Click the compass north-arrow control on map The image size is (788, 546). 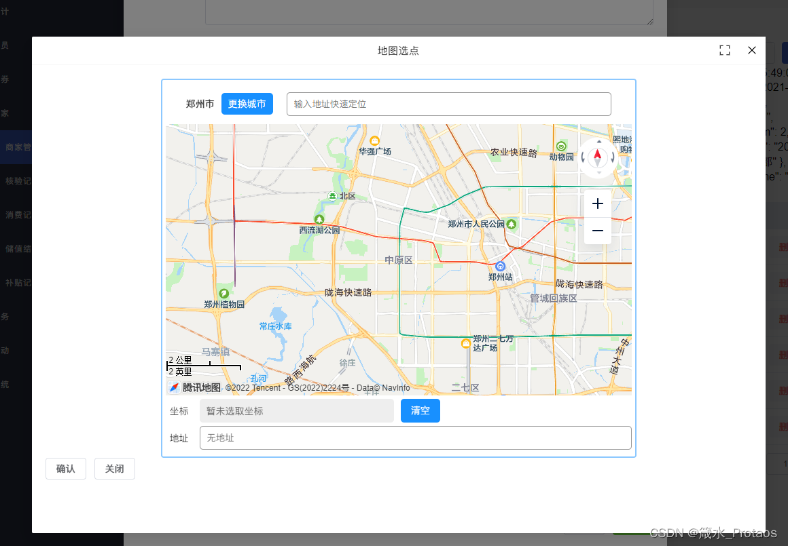[597, 157]
